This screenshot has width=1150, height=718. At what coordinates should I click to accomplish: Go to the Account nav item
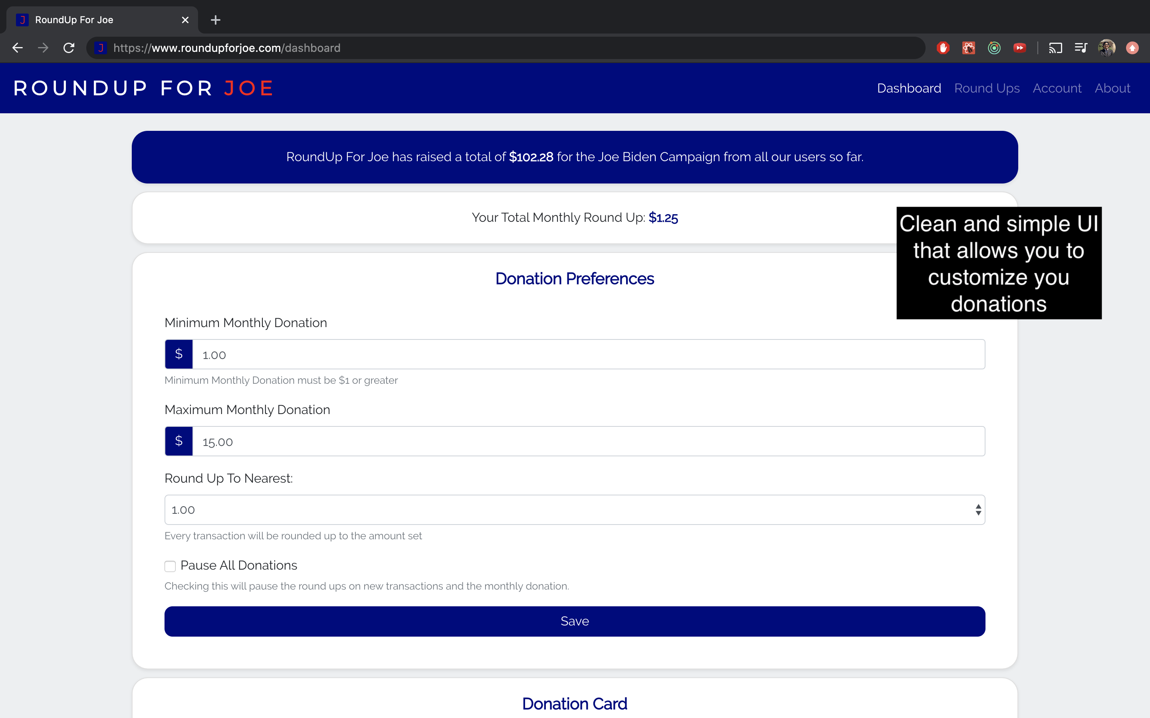pos(1057,88)
